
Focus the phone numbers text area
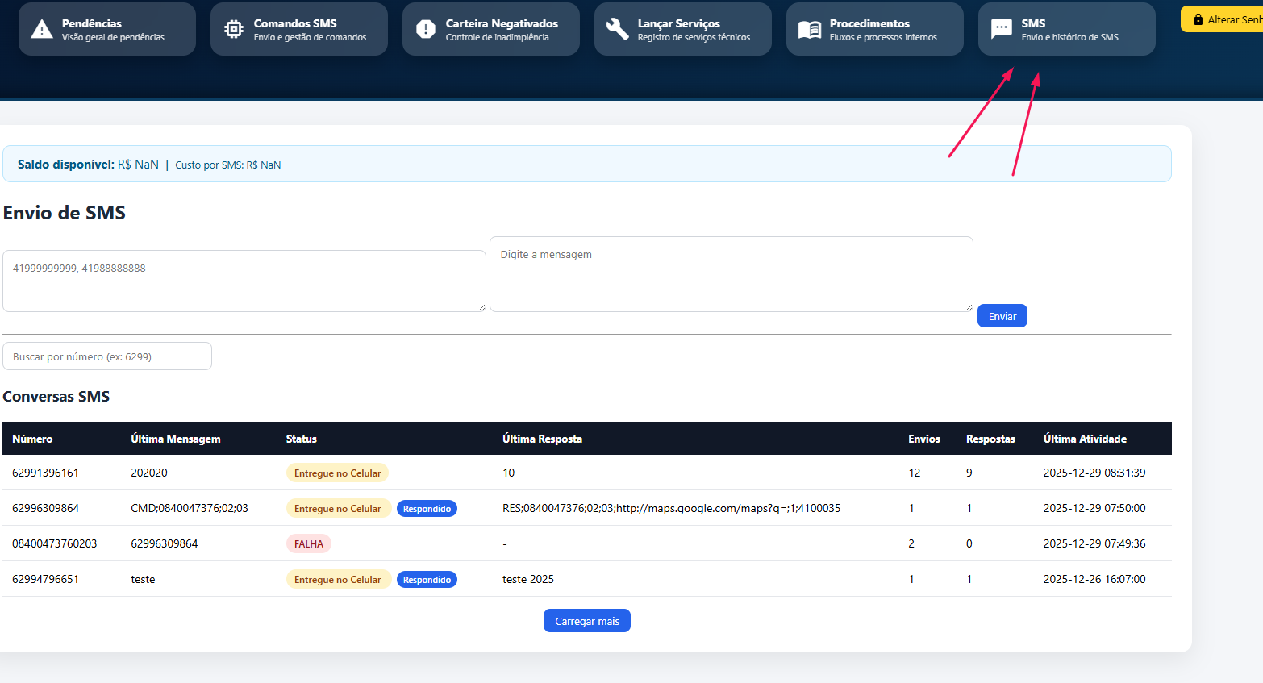point(244,281)
